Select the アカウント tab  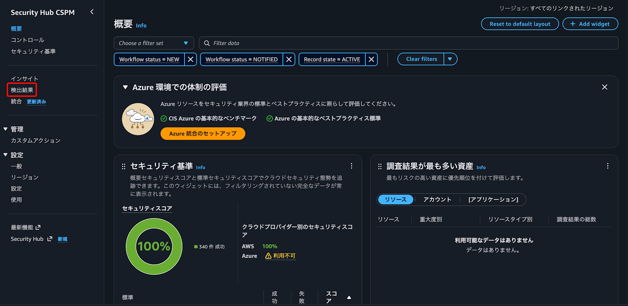437,199
